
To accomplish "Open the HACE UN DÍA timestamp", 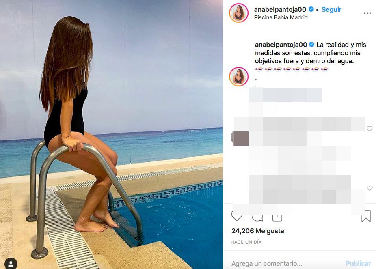I will coord(246,242).
